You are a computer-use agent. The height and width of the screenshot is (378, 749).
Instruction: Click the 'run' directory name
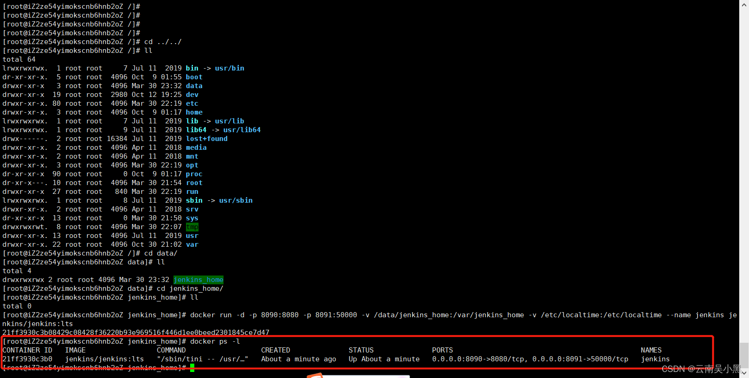pos(192,192)
